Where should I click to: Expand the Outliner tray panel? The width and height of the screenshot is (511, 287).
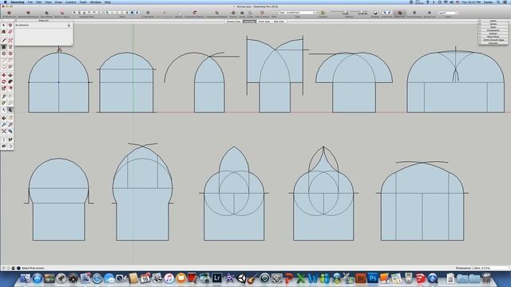[493, 33]
